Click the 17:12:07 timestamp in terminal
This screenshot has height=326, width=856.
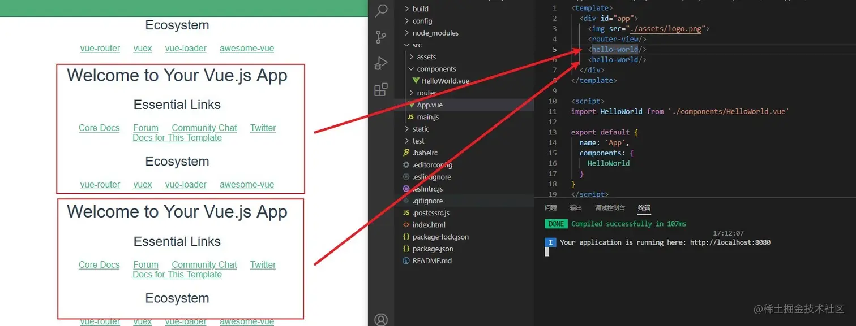(728, 233)
